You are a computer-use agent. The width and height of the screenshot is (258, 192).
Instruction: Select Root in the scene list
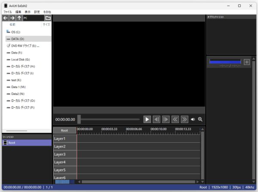[x=27, y=143]
